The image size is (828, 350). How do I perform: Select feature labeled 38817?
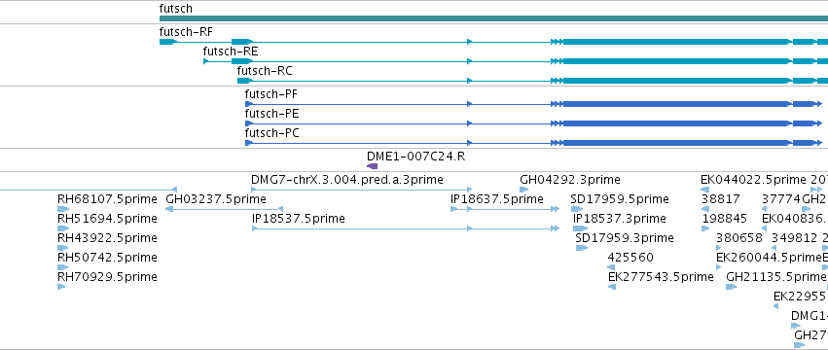click(721, 199)
